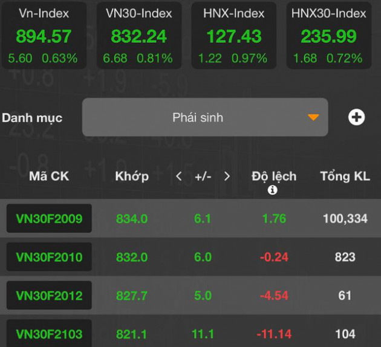Screen dimensions: 381x347
Task: Select the VN30F2009 ticker
Action: (49, 218)
